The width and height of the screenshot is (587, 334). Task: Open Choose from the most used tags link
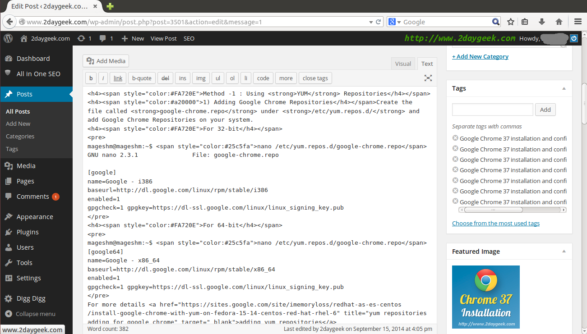click(x=495, y=223)
